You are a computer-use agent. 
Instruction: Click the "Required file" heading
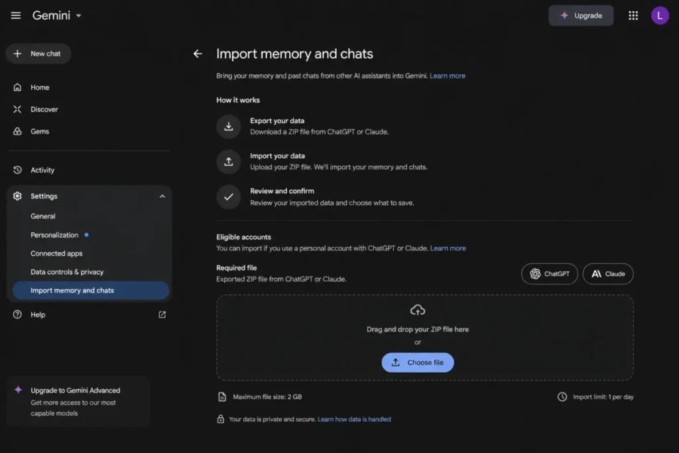(237, 268)
